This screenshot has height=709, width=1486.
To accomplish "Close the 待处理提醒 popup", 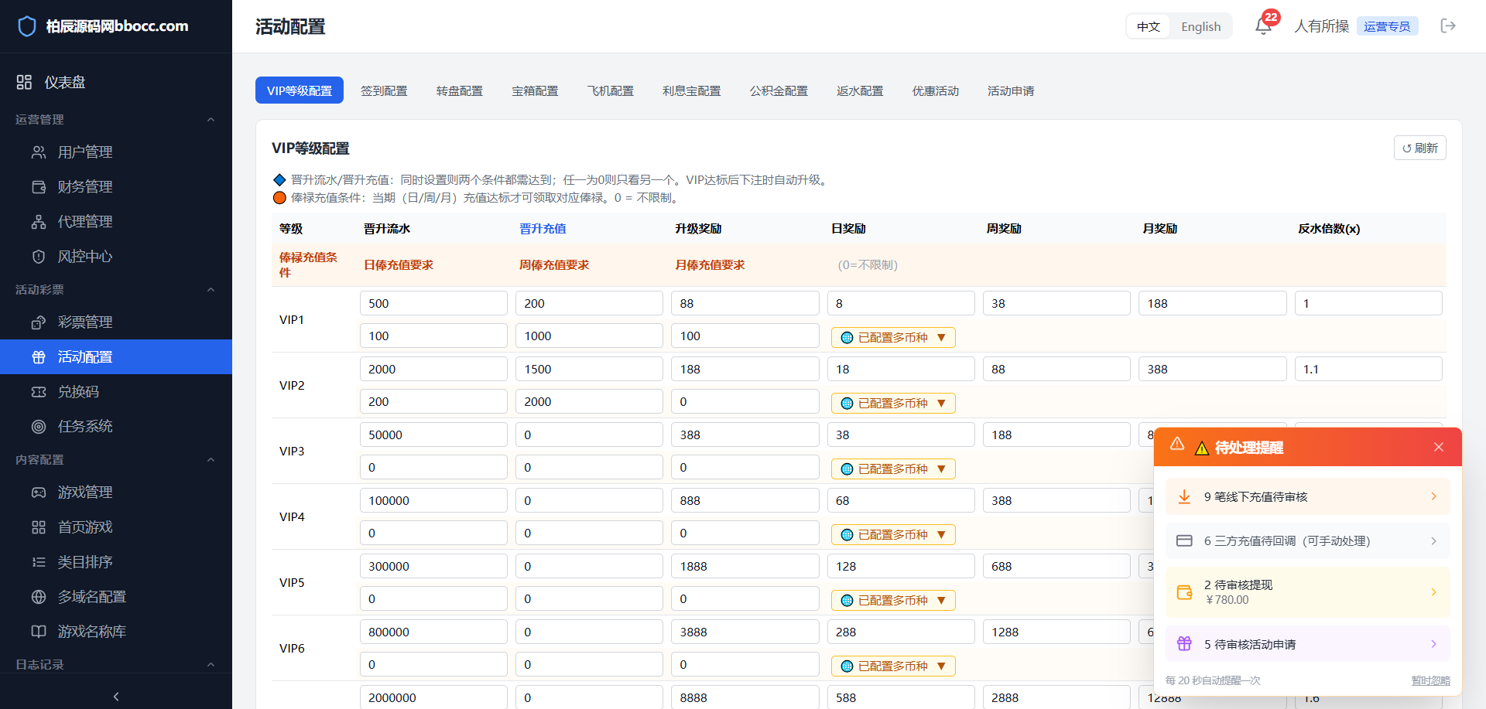I will (1439, 447).
